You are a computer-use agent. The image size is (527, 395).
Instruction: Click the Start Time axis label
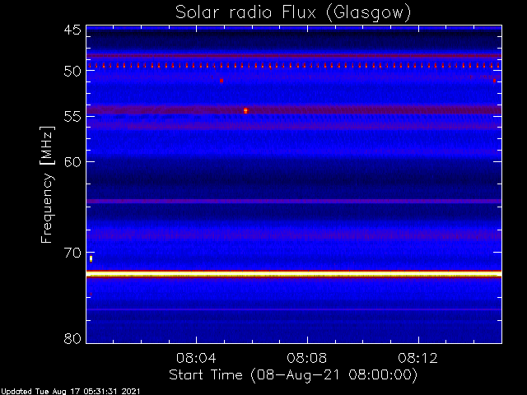click(293, 375)
